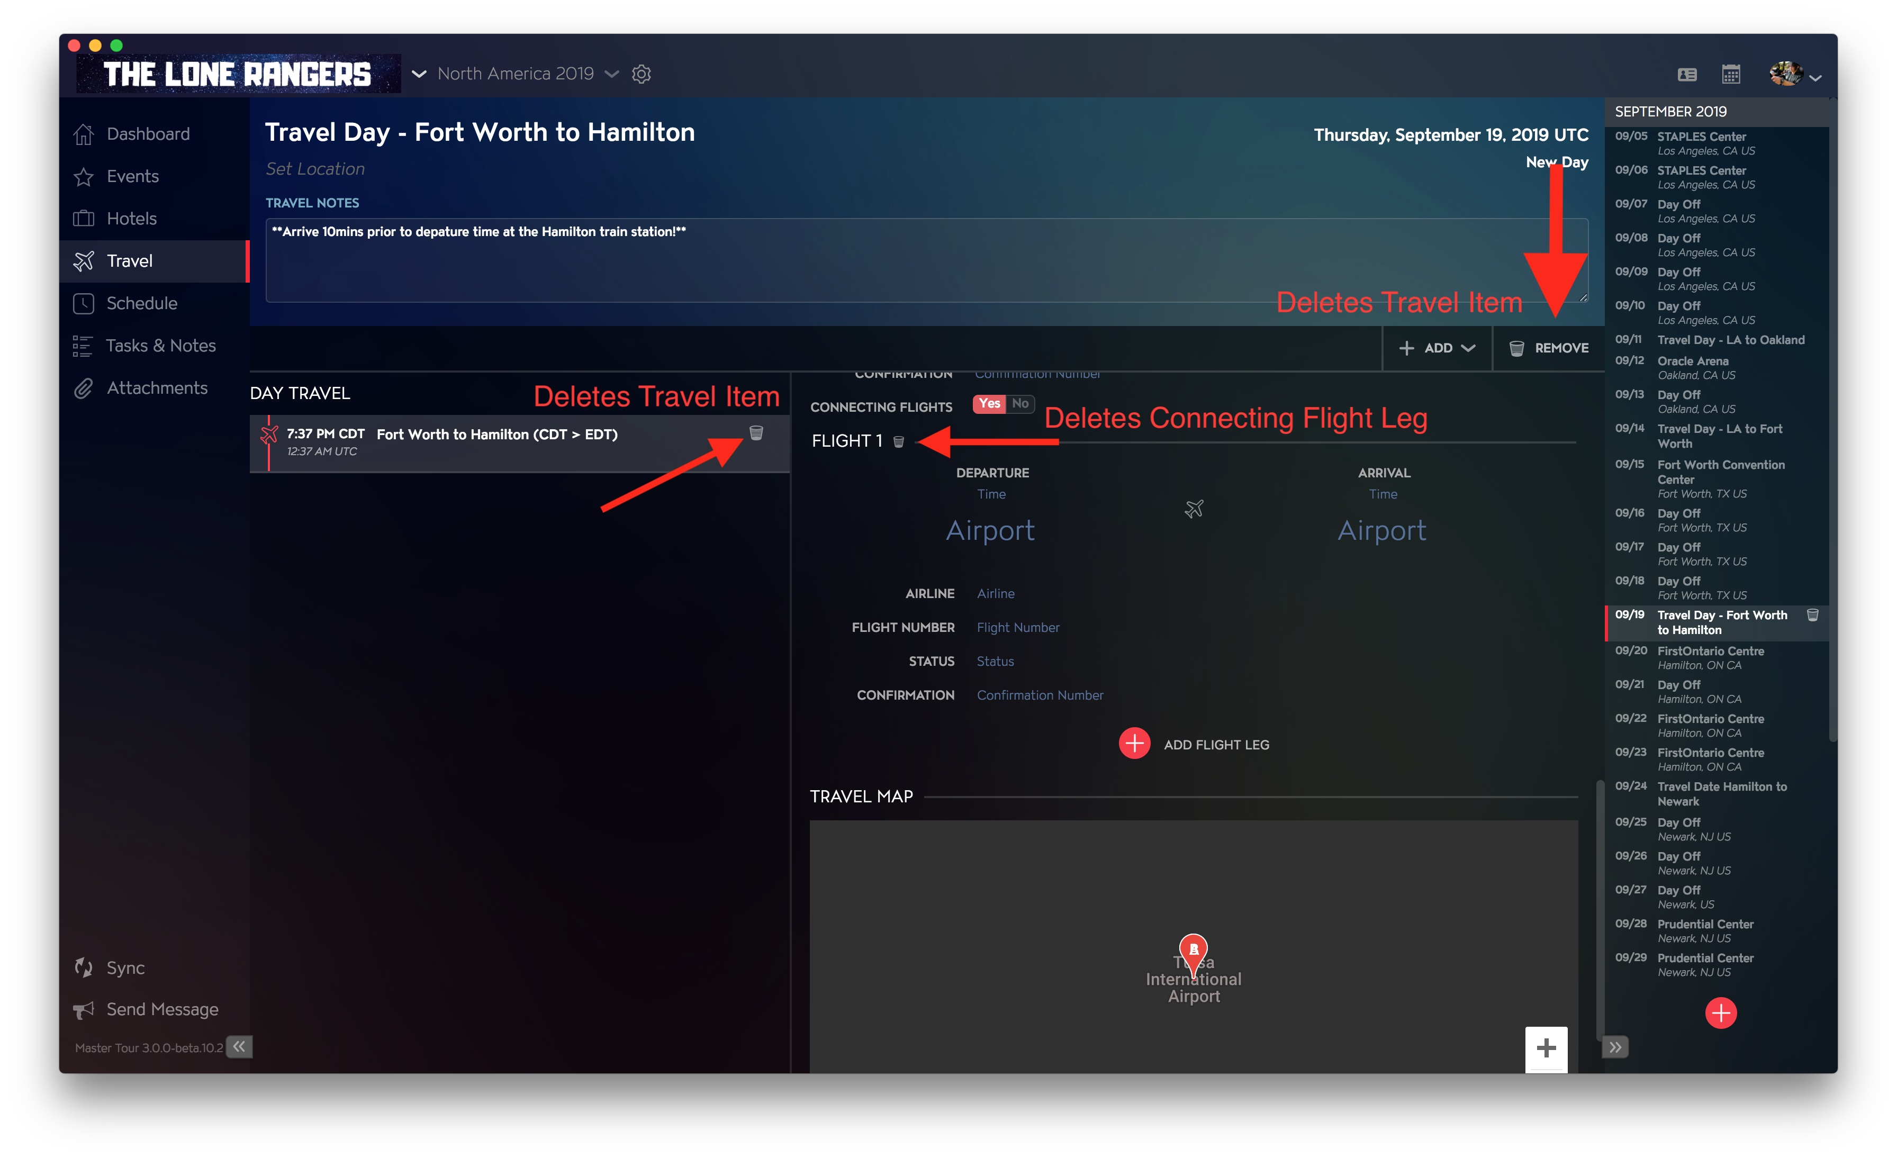Select 09/12 Oracle Arena day
This screenshot has width=1897, height=1158.
click(x=1717, y=368)
